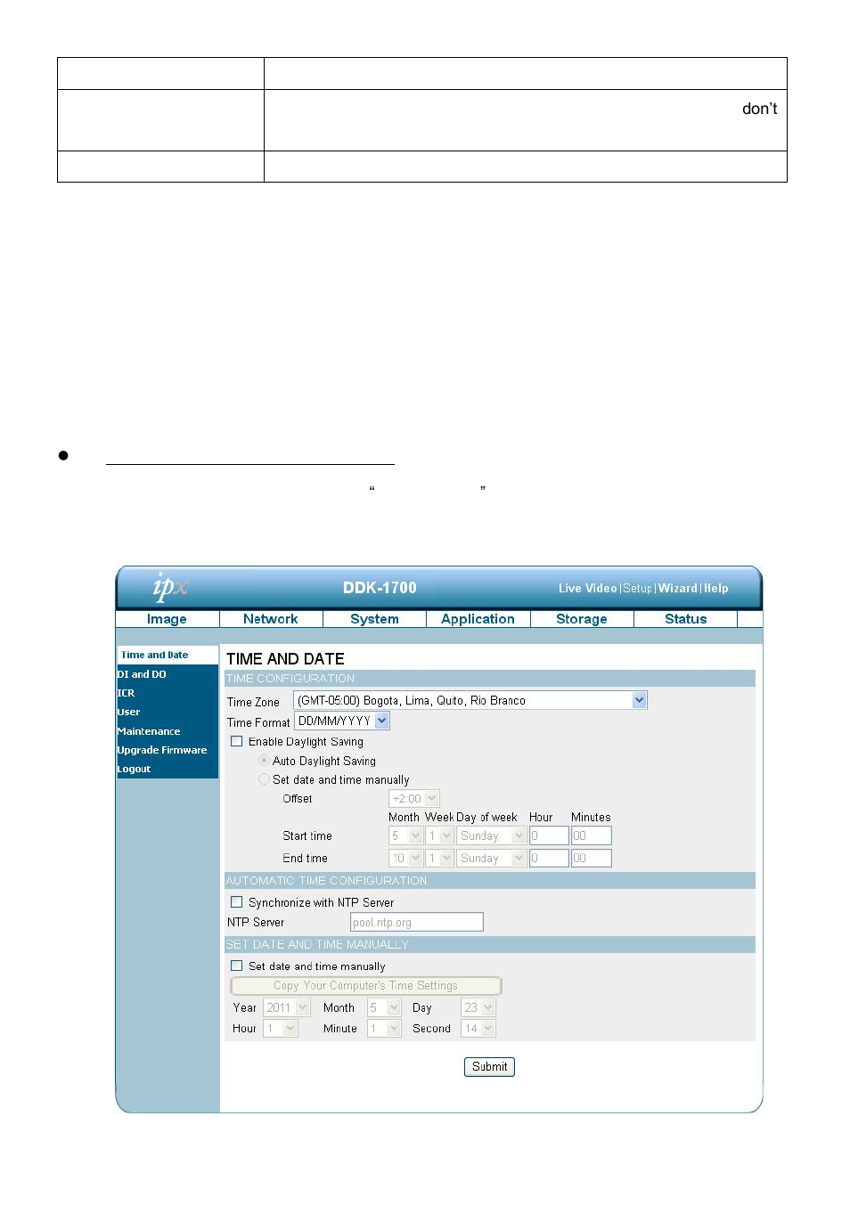Screen dimensions: 850x1206
Task: Select daylight 'Set date and time manually' radio
Action: point(264,779)
